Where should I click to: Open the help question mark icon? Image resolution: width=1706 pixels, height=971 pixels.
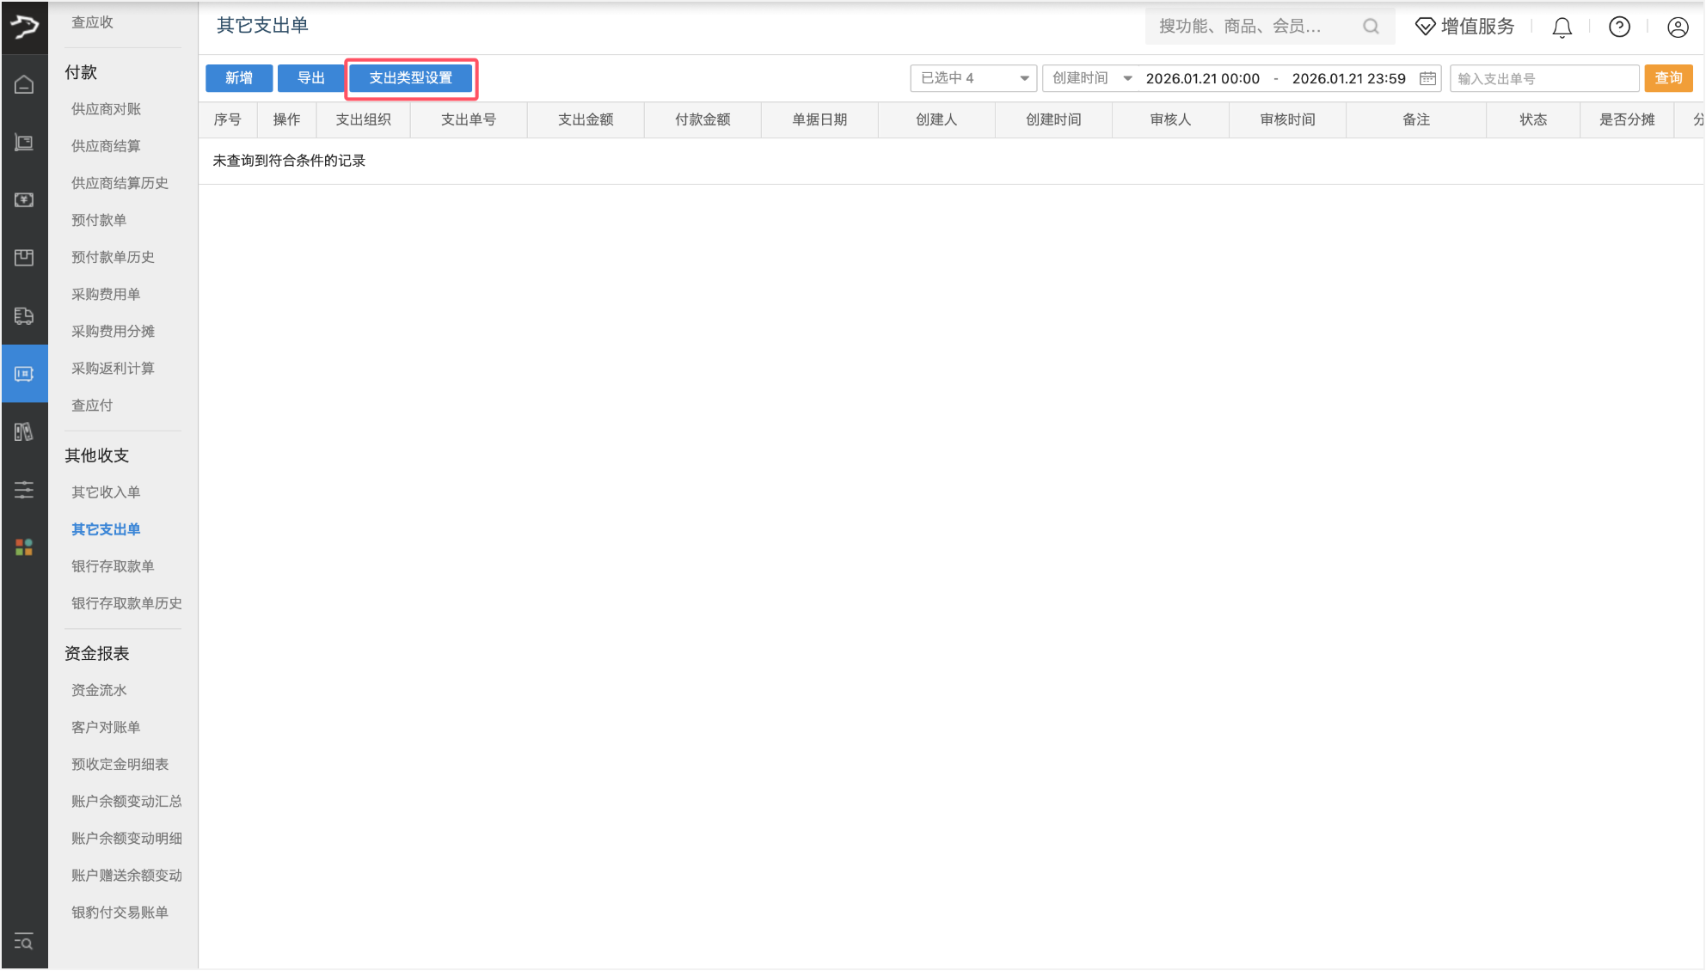(1619, 27)
